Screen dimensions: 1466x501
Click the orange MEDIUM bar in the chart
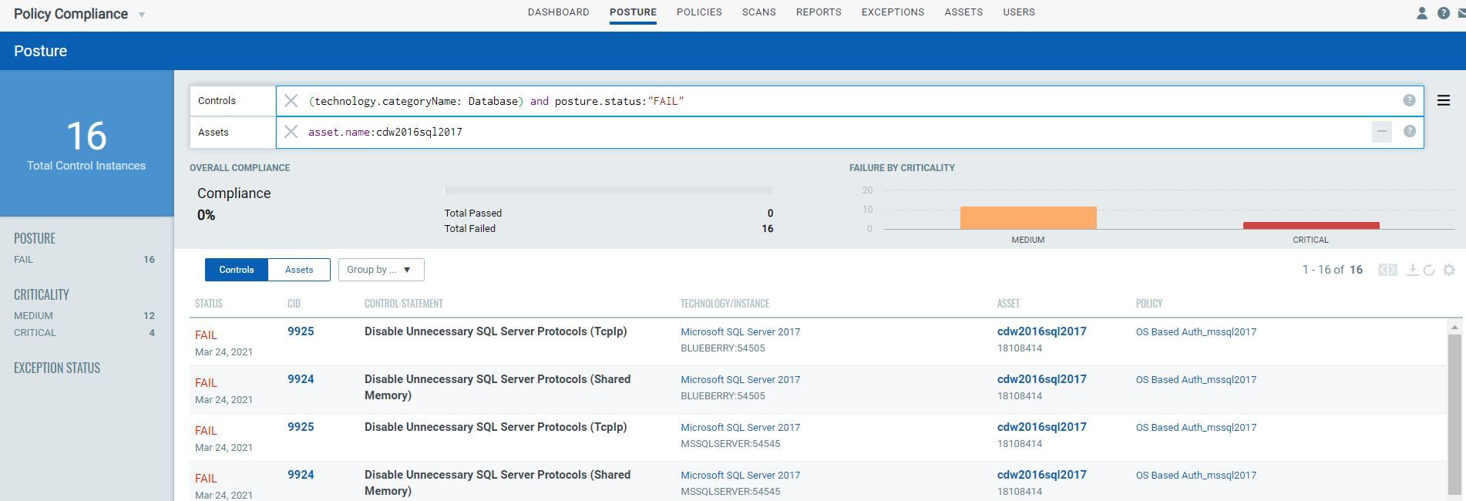[1028, 217]
